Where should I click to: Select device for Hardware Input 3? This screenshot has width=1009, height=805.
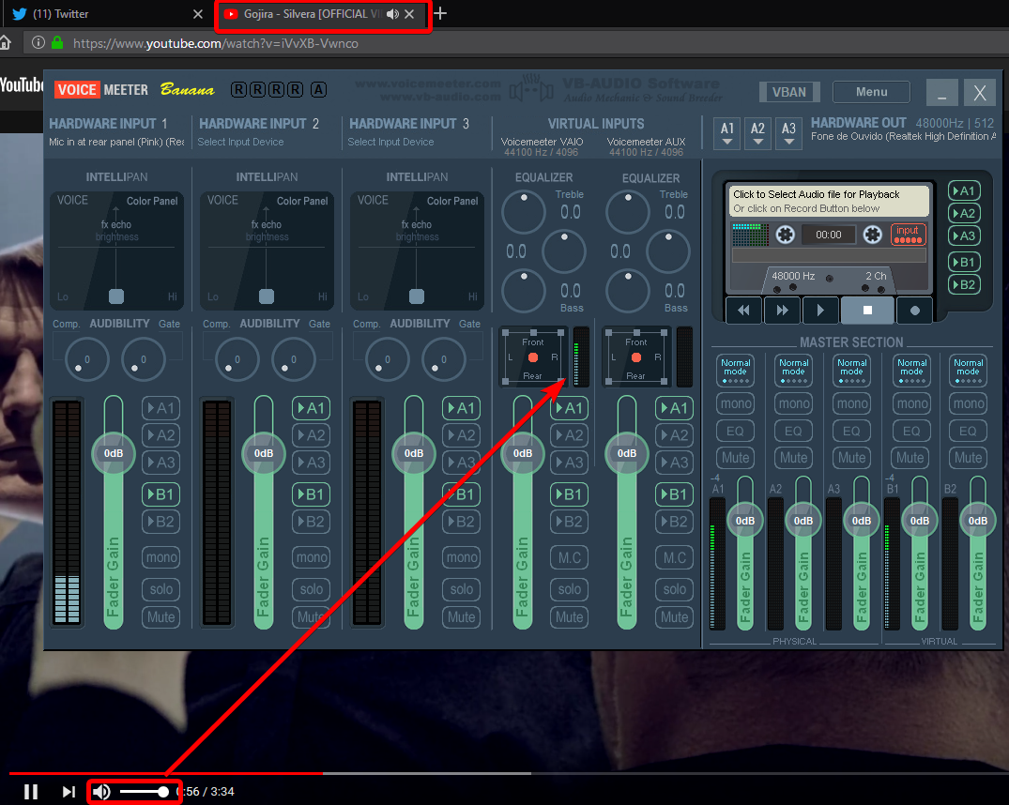(390, 142)
